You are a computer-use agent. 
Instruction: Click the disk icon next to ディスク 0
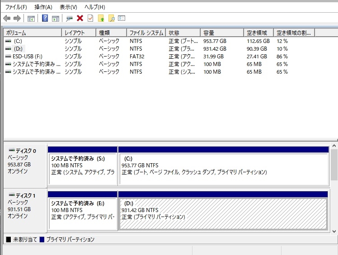(x=12, y=149)
